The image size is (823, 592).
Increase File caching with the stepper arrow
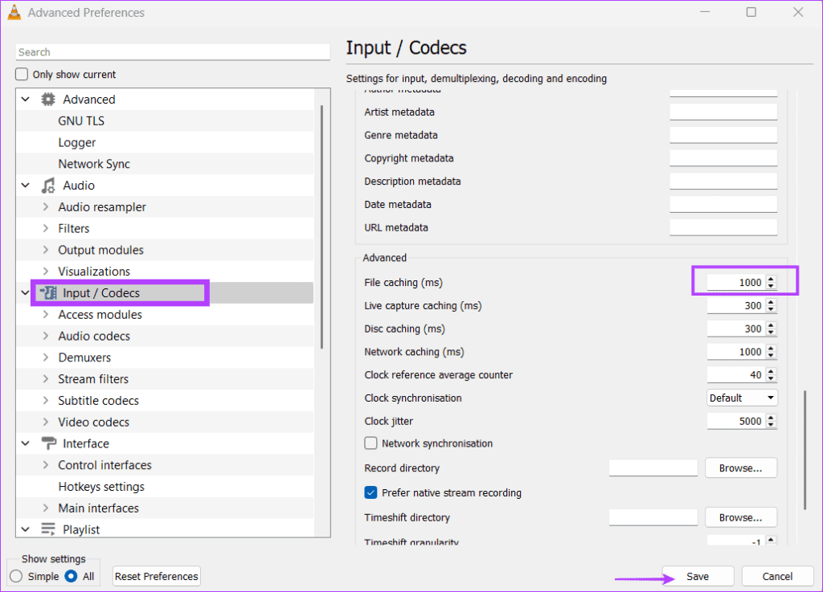tap(770, 279)
